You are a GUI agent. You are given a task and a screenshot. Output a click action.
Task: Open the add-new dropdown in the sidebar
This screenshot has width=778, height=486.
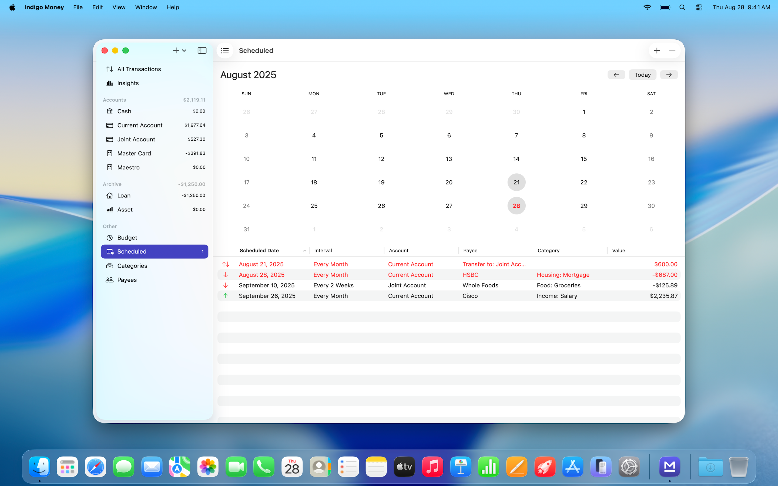[179, 50]
